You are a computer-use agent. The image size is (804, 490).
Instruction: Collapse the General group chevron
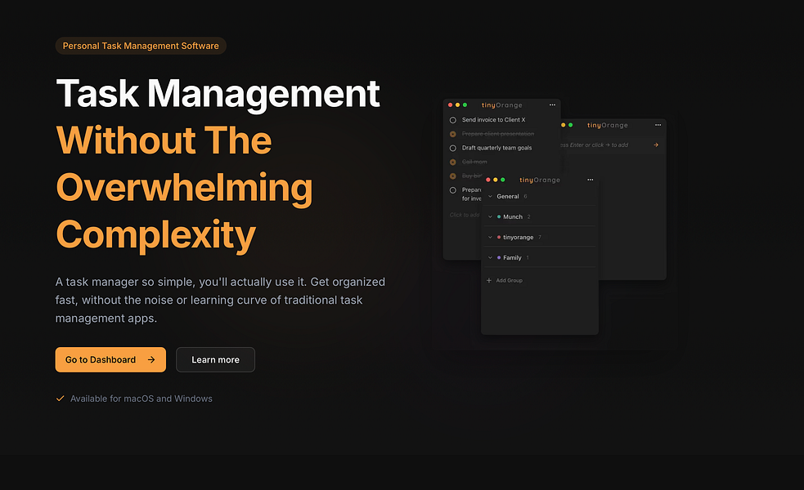click(490, 197)
